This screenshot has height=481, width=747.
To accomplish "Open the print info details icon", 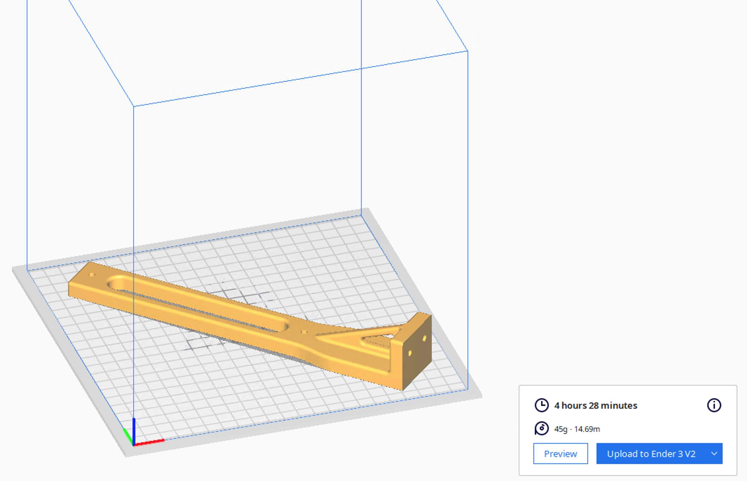I will pyautogui.click(x=714, y=405).
